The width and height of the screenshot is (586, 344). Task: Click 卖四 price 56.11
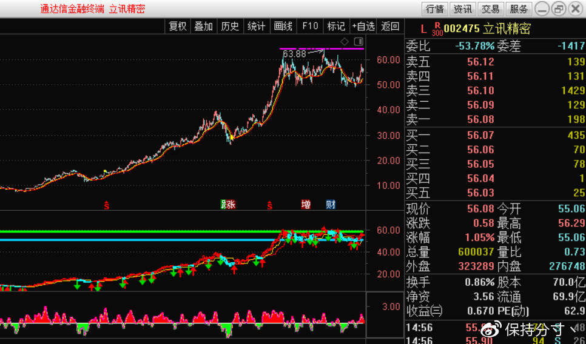point(480,76)
